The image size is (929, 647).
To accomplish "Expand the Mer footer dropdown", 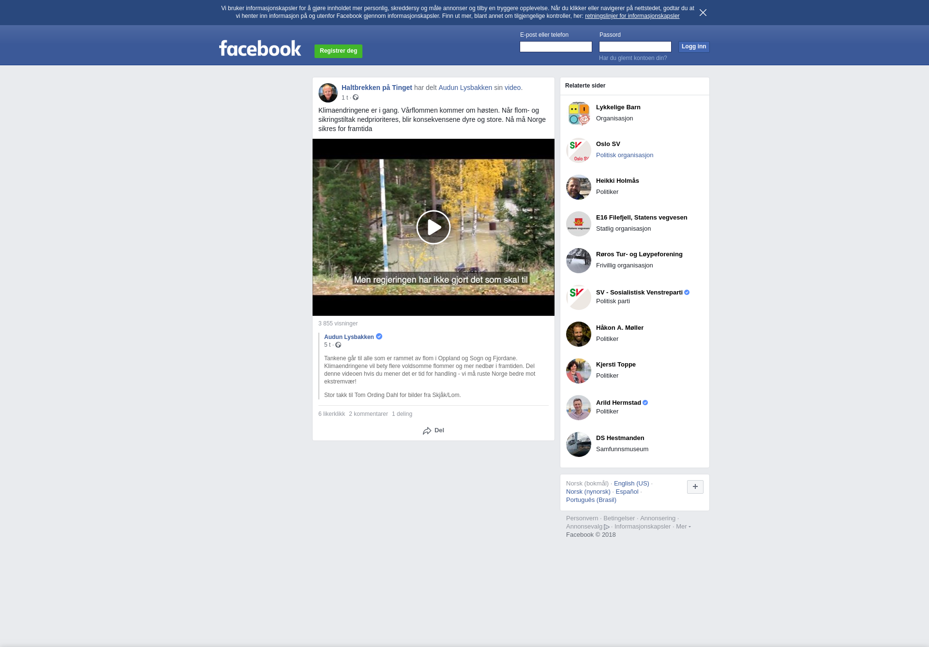I will coord(683,527).
